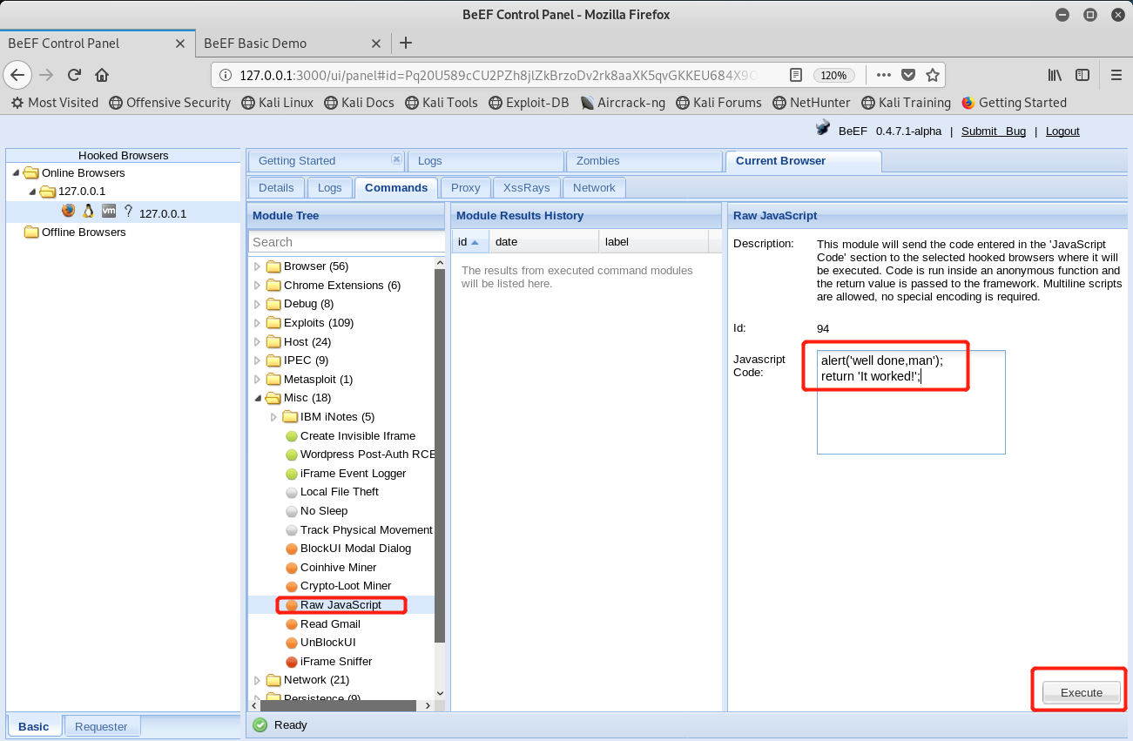This screenshot has width=1133, height=741.
Task: Open the Kali Tools bookmark
Action: [x=441, y=103]
